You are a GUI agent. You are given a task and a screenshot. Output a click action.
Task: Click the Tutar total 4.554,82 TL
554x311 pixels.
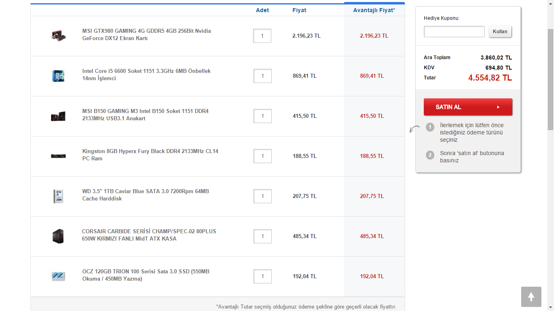pos(490,78)
